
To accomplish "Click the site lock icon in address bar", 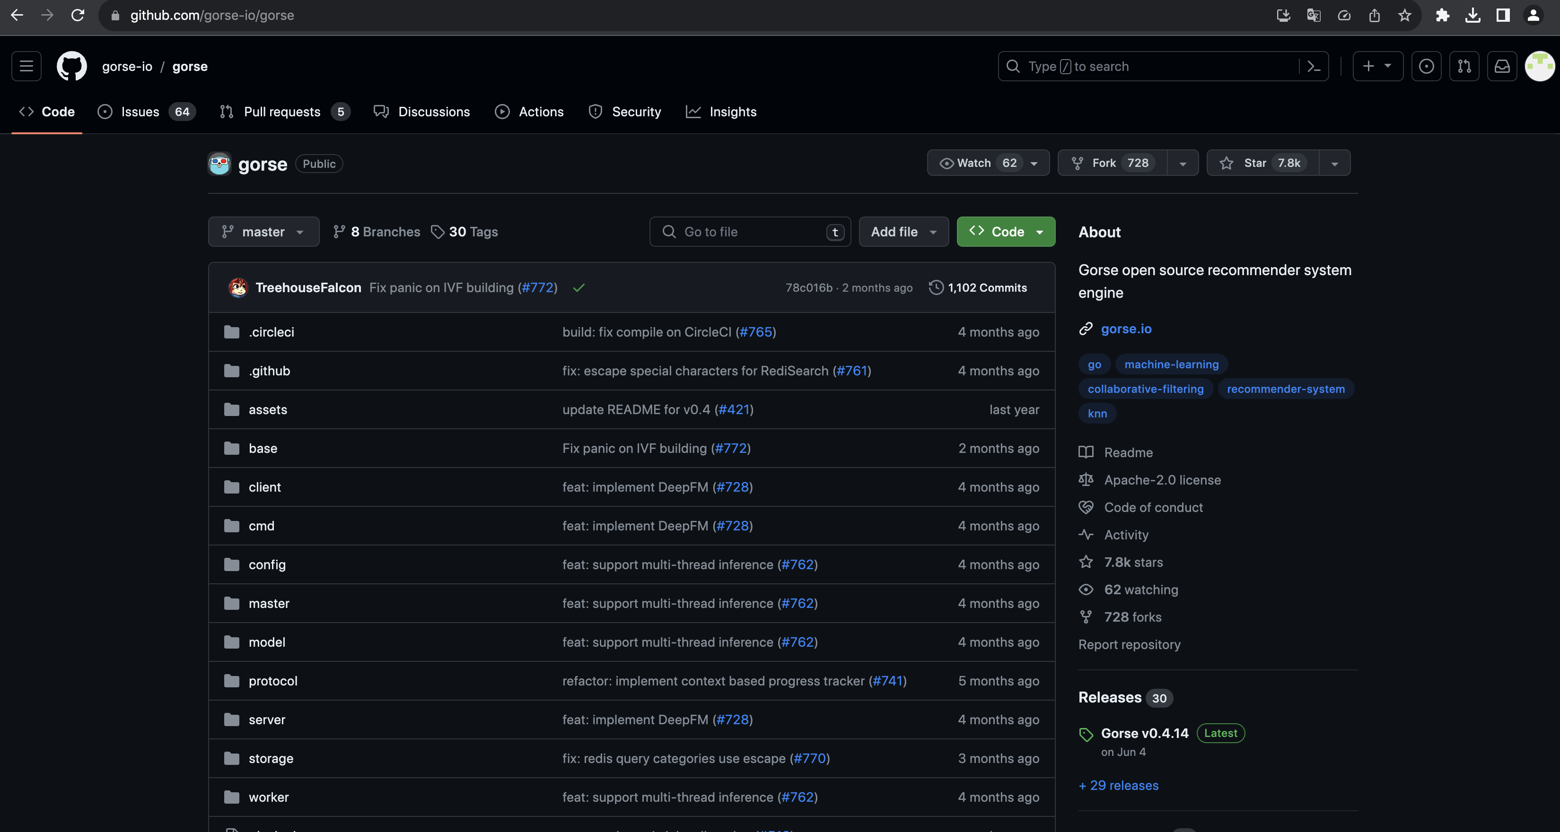I will 115,15.
